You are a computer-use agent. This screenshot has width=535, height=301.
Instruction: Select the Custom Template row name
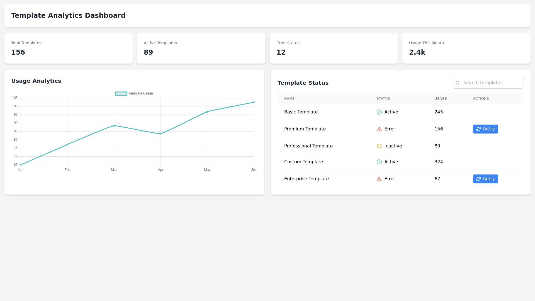coord(303,162)
